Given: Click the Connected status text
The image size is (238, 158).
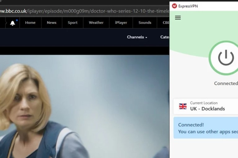Looking at the screenshot, I should [226, 83].
